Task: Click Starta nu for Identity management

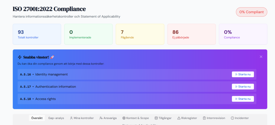Action: (243, 74)
